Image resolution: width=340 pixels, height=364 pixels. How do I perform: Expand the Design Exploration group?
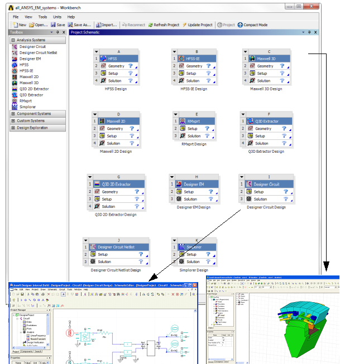click(13, 128)
